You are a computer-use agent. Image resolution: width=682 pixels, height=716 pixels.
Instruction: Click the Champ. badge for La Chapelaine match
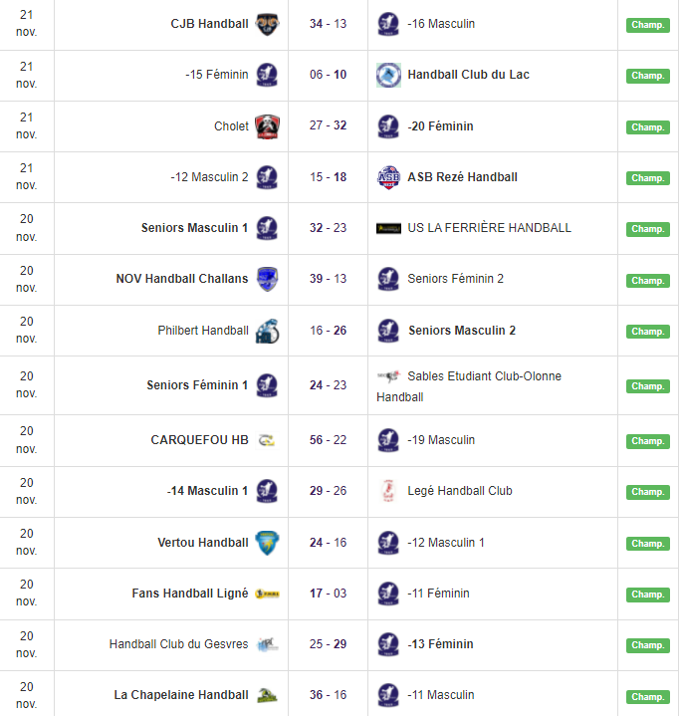[x=647, y=696]
